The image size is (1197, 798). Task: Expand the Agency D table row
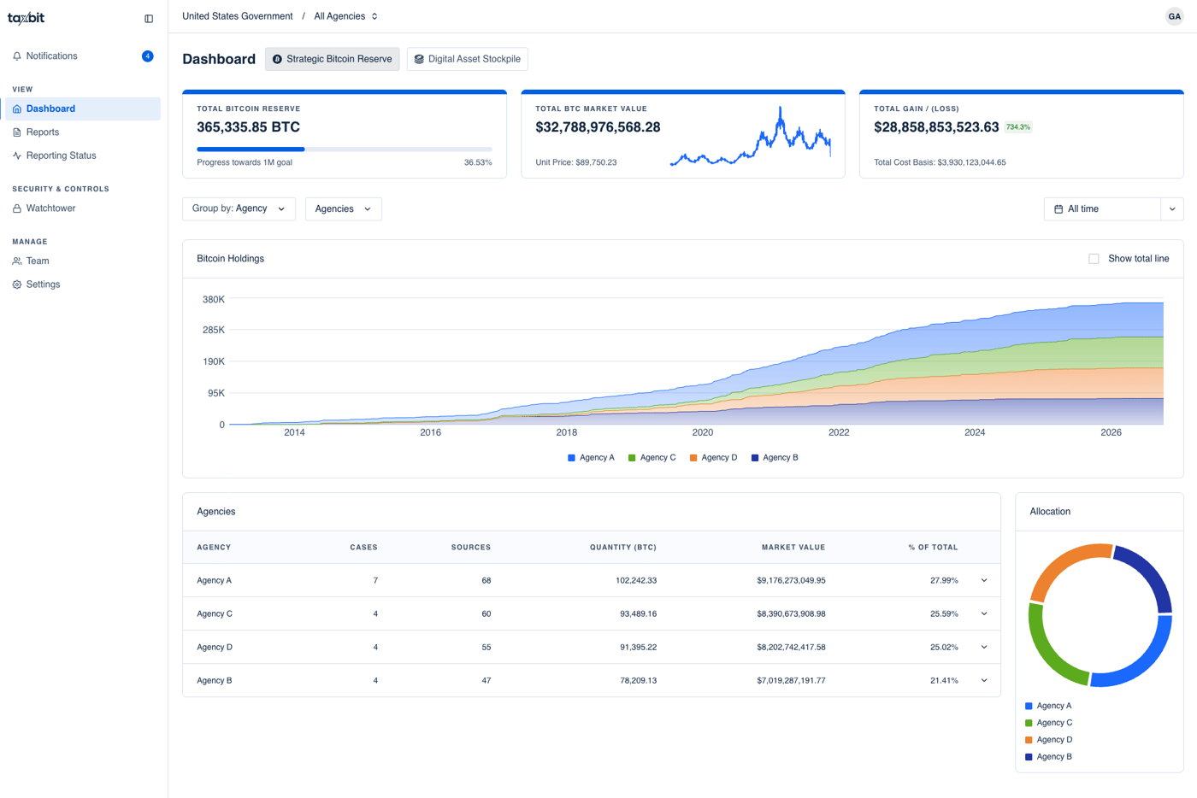(984, 648)
